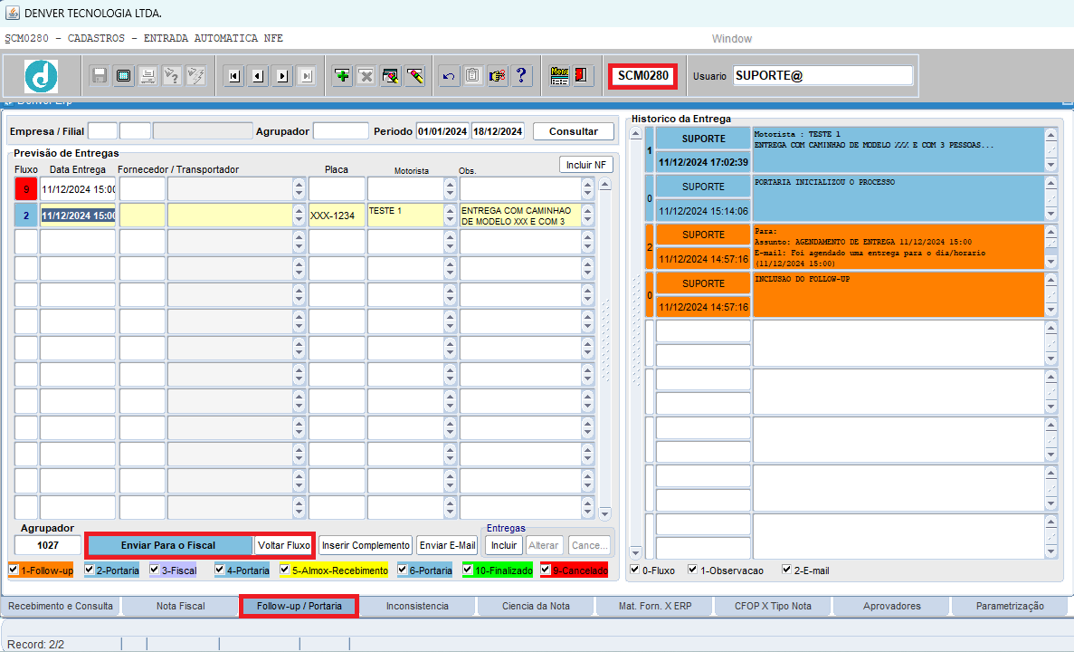Open the Inconsistencia tab
The image size is (1074, 652).
417,606
